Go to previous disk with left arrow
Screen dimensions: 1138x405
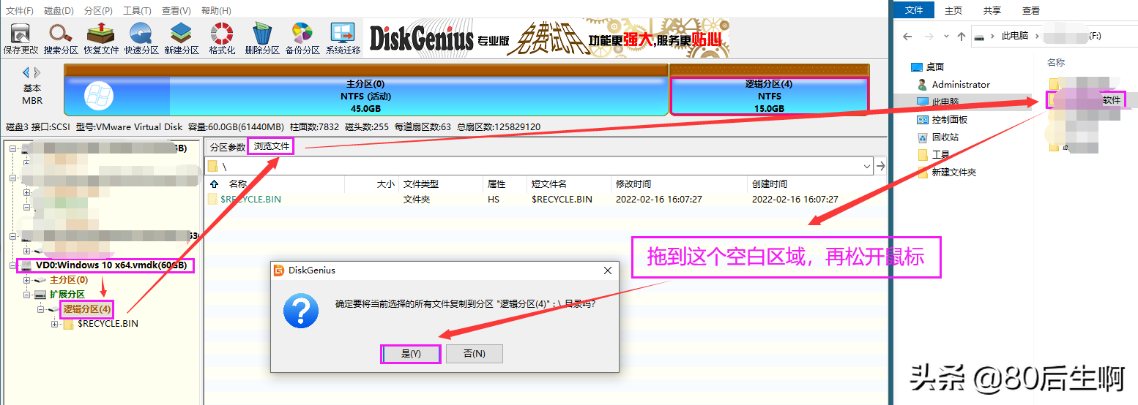[26, 72]
